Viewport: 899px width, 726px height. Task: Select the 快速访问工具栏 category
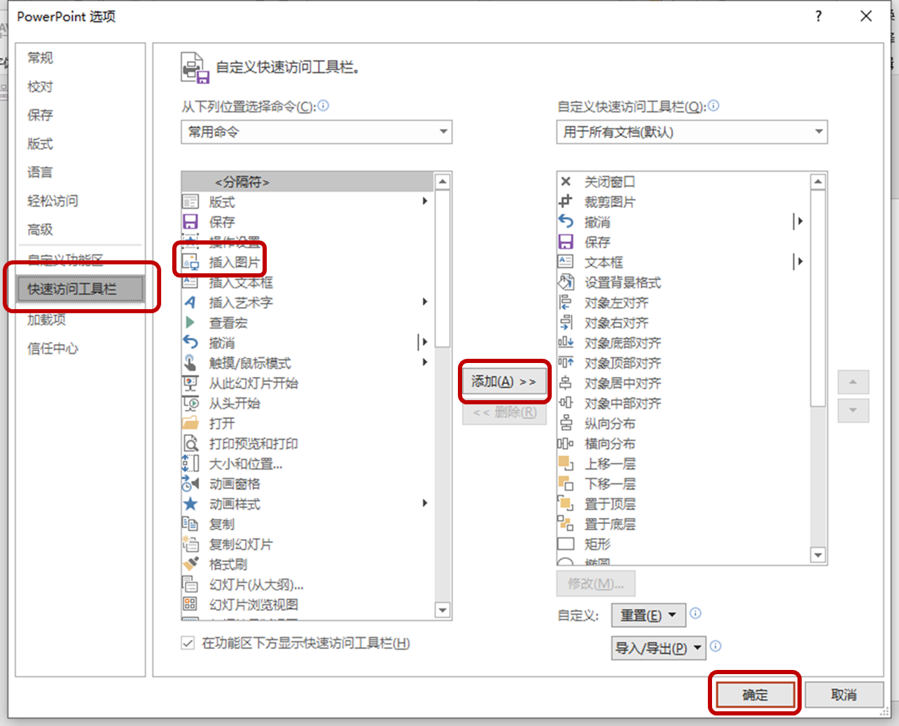pyautogui.click(x=81, y=289)
